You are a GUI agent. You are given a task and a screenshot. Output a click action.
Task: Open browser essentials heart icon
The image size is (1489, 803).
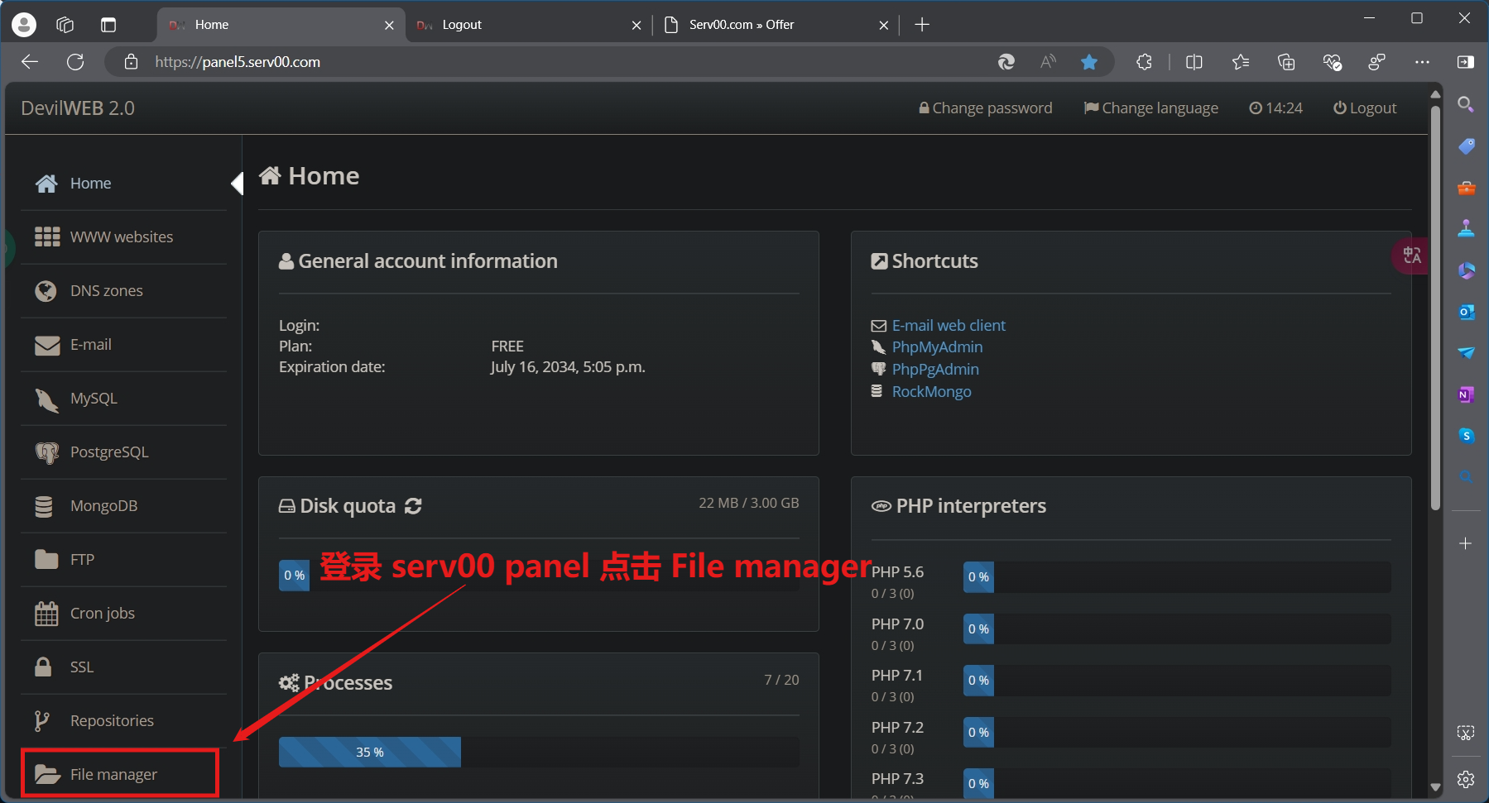[1332, 62]
